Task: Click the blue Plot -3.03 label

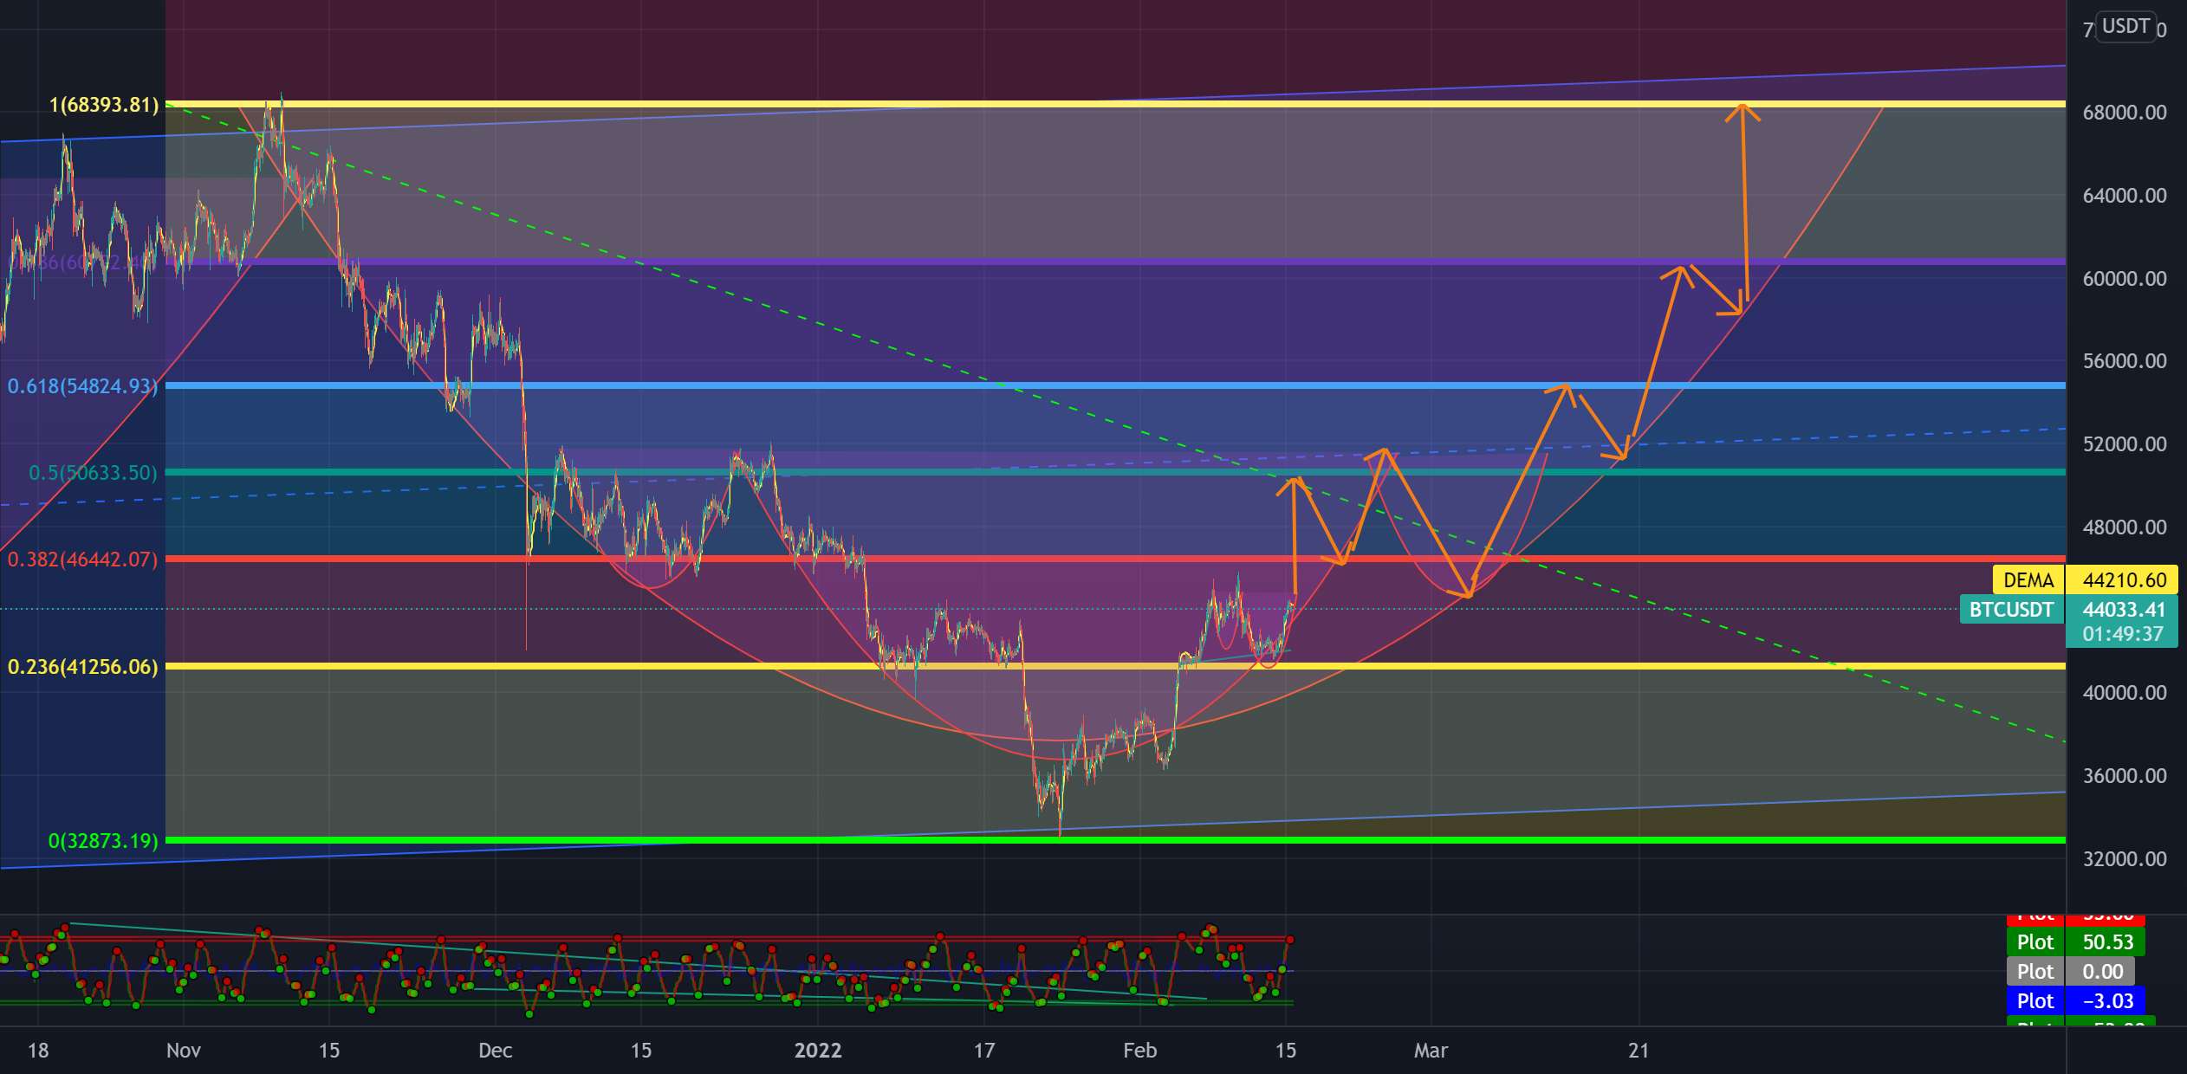Action: (x=2075, y=1000)
